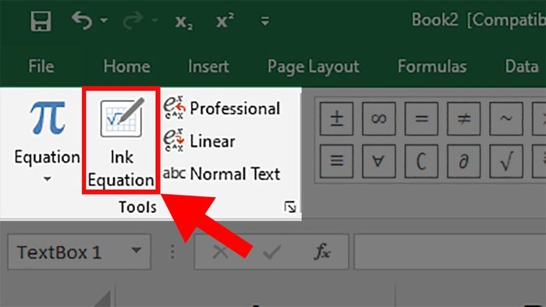The image size is (546, 307).
Task: Insert the equals symbol
Action: (421, 118)
